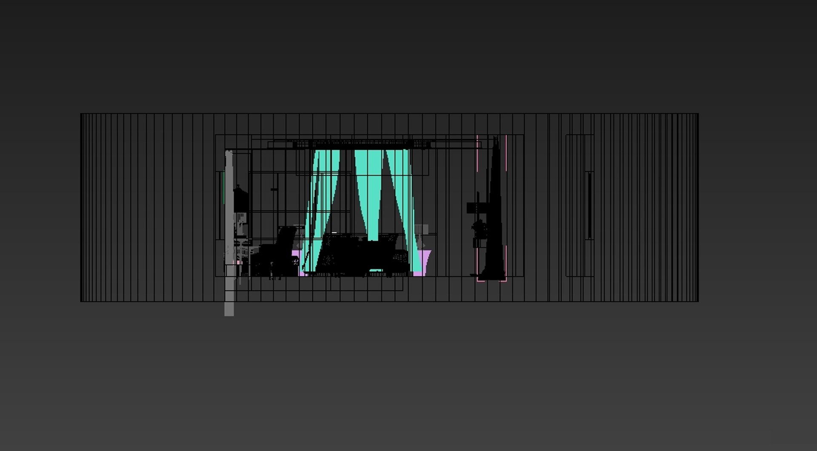
Task: Select the dark vertical door handle at right
Action: [x=589, y=206]
